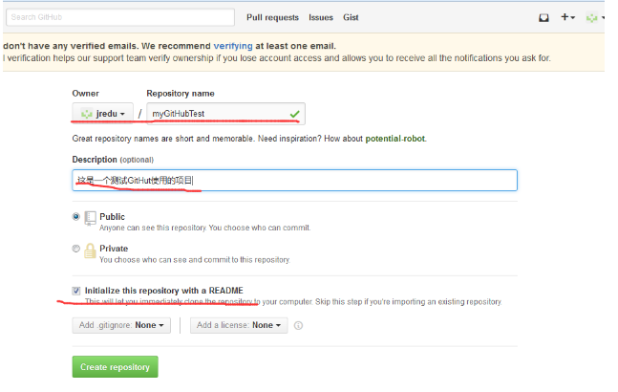Toggle Initialize this repository with a README
Screen dimensions: 618x392
[76, 291]
